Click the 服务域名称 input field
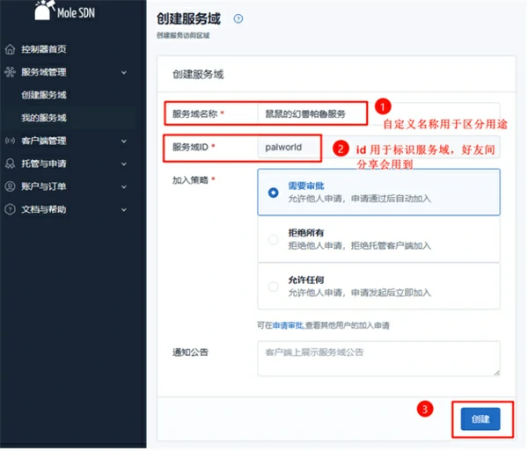This screenshot has width=528, height=451. pyautogui.click(x=378, y=114)
